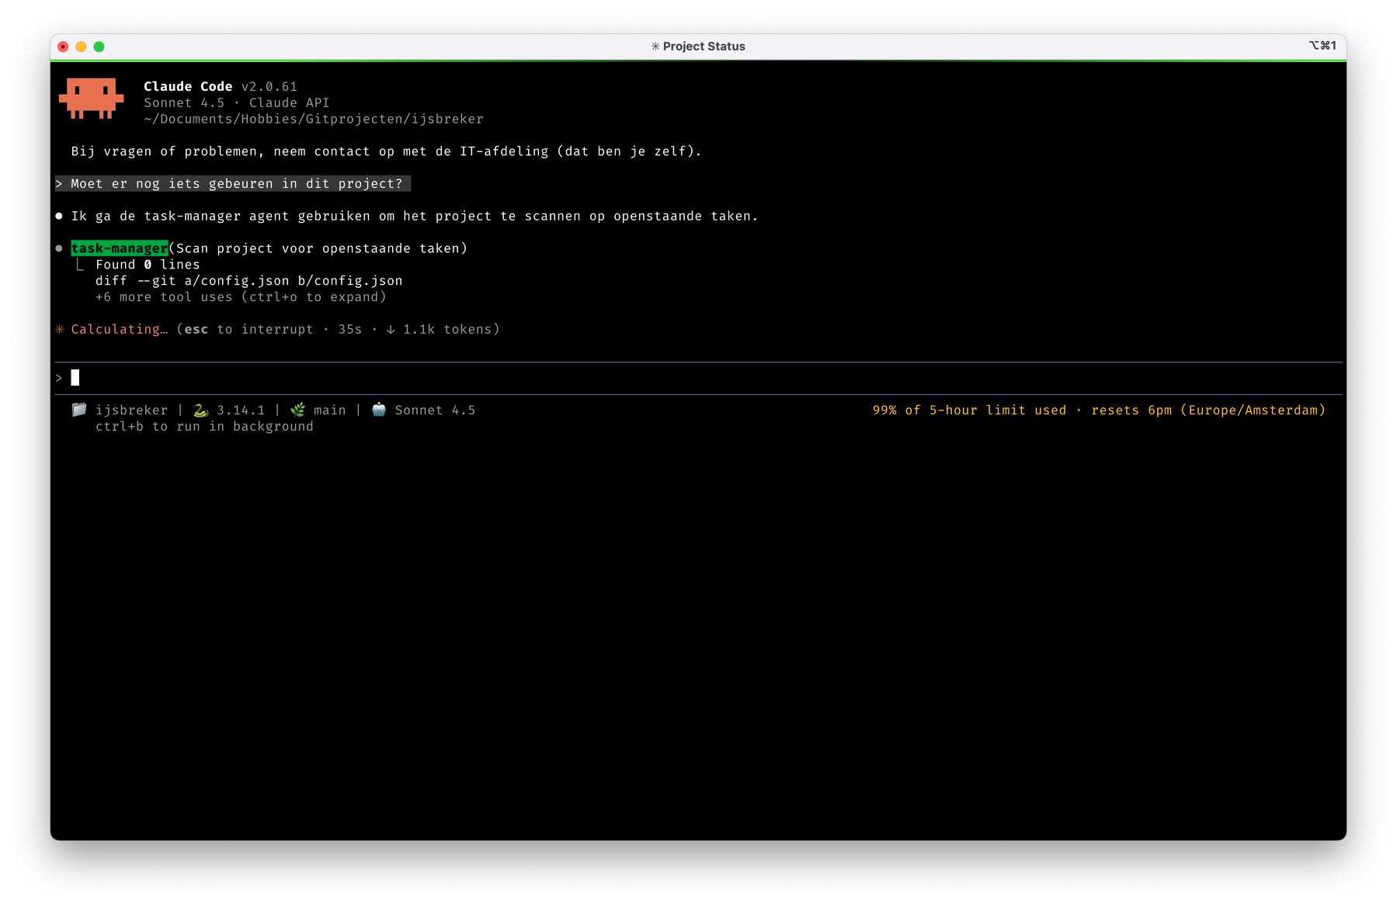Select the green task-manager agent label
The width and height of the screenshot is (1397, 907).
(120, 248)
